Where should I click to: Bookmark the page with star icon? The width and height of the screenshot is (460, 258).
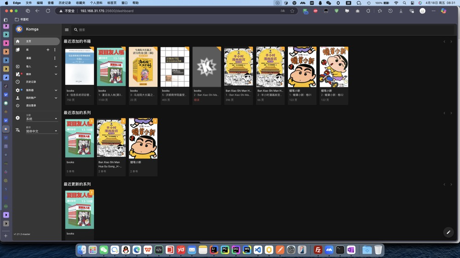292,11
